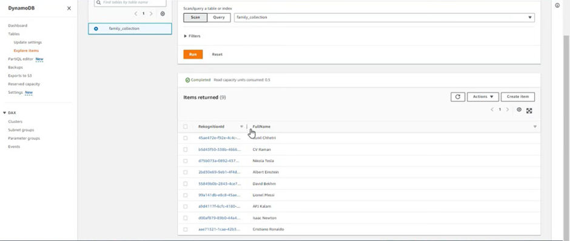
Task: Open Settings in sidebar
Action: (x=15, y=93)
